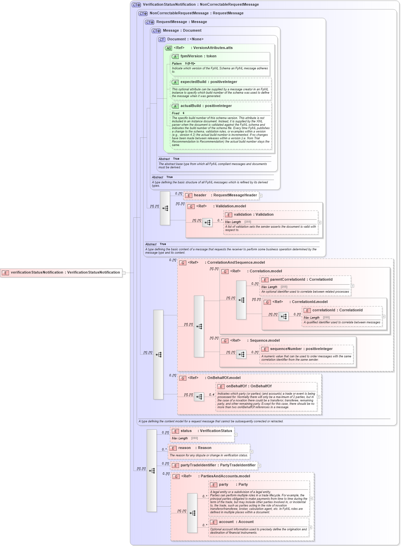Click the E badge of correlationId element
Image resolution: width=401 pixels, height=546 pixels.
(x=307, y=310)
